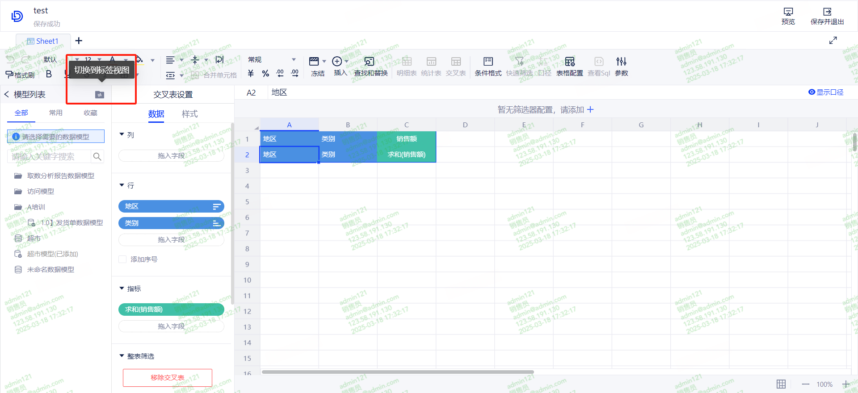Apply currency (¥) number format
The height and width of the screenshot is (393, 858).
(x=251, y=74)
